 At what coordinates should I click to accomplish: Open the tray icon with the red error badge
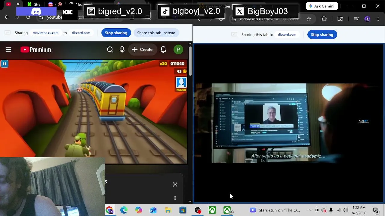coord(324,210)
